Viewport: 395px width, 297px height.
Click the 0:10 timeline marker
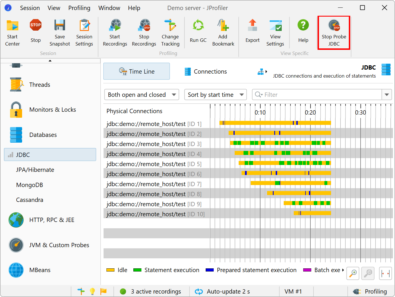(x=260, y=113)
